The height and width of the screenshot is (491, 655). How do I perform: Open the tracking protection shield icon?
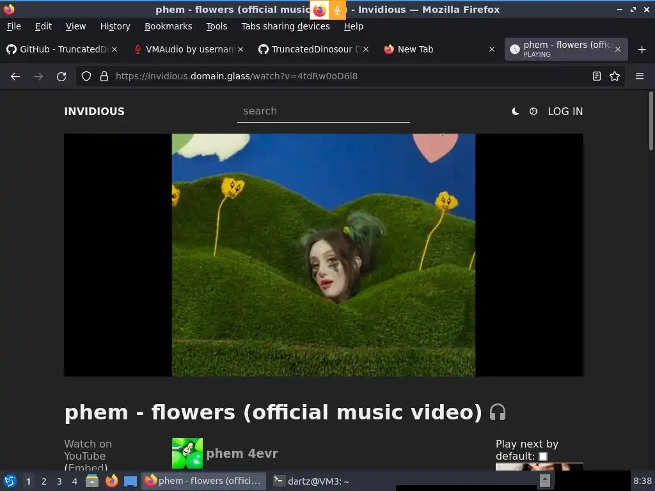[x=86, y=76]
